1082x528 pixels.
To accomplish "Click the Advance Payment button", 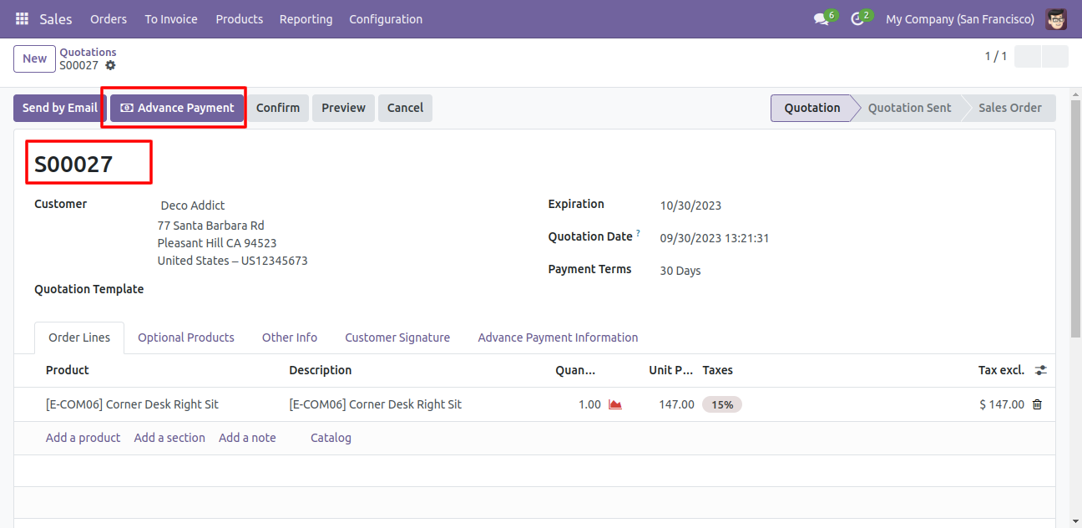I will (177, 108).
